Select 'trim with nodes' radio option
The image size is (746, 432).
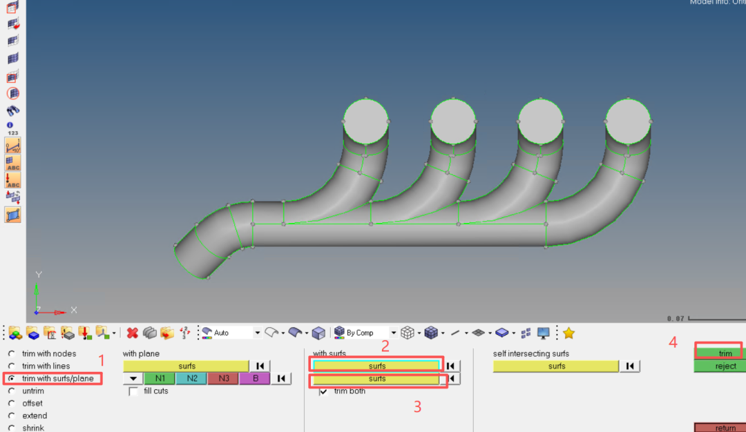tap(12, 353)
